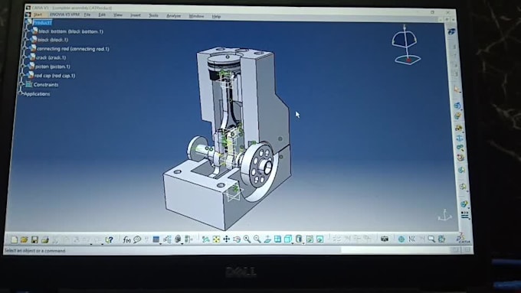This screenshot has width=521, height=293.
Task: Open a file with the folder icon
Action: [x=24, y=239]
